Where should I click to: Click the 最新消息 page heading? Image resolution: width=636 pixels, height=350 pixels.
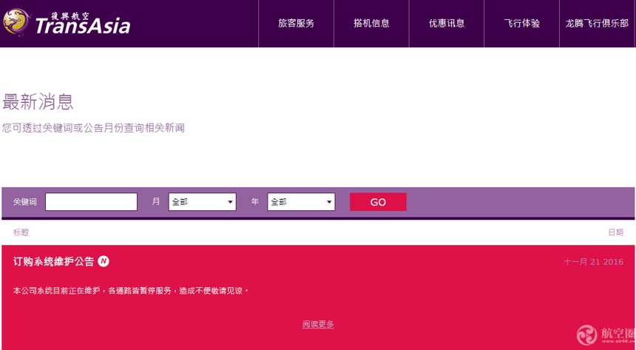(x=38, y=102)
